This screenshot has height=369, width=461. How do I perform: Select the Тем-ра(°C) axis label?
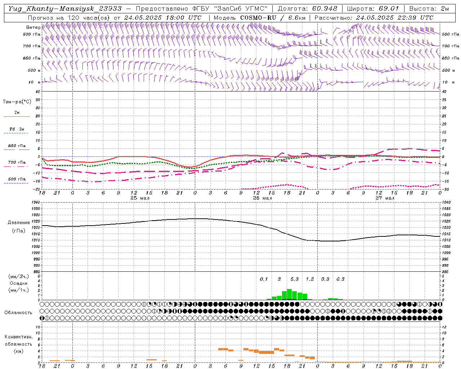click(17, 102)
